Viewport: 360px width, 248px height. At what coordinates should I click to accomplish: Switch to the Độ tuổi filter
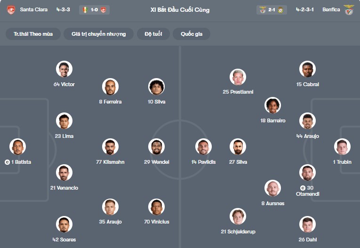(x=153, y=34)
